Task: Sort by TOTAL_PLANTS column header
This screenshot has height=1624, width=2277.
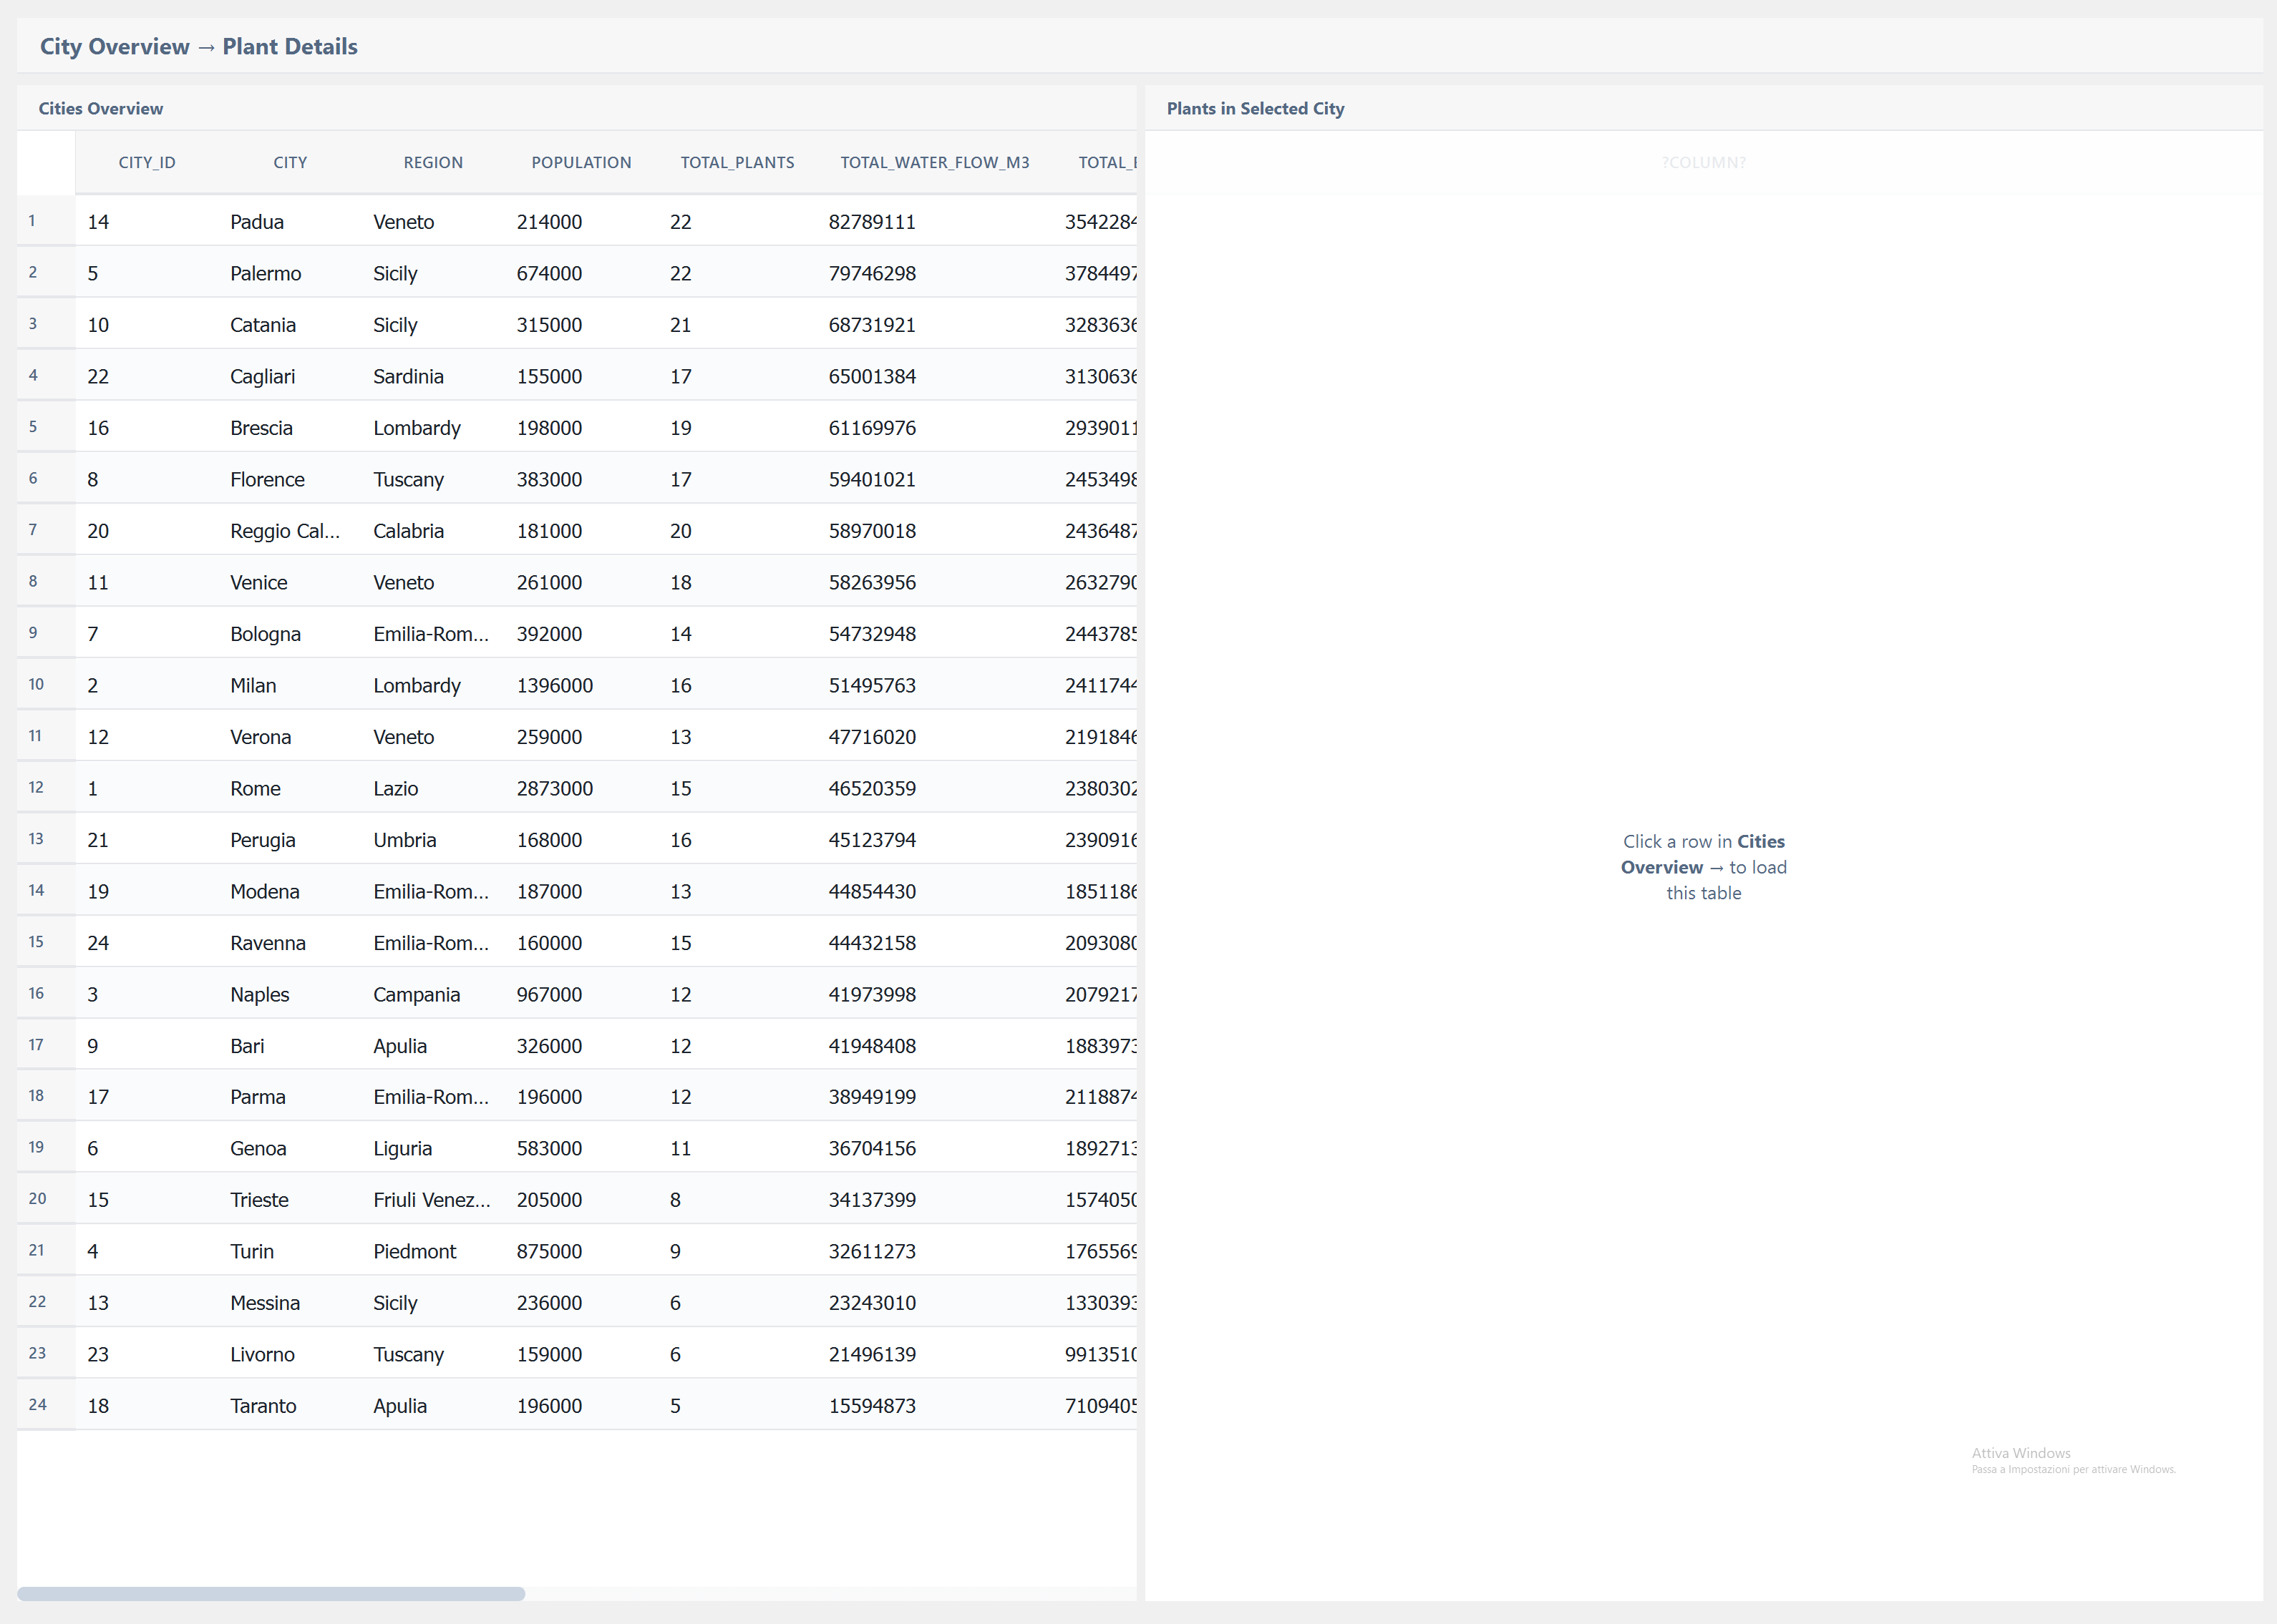Action: (x=737, y=162)
